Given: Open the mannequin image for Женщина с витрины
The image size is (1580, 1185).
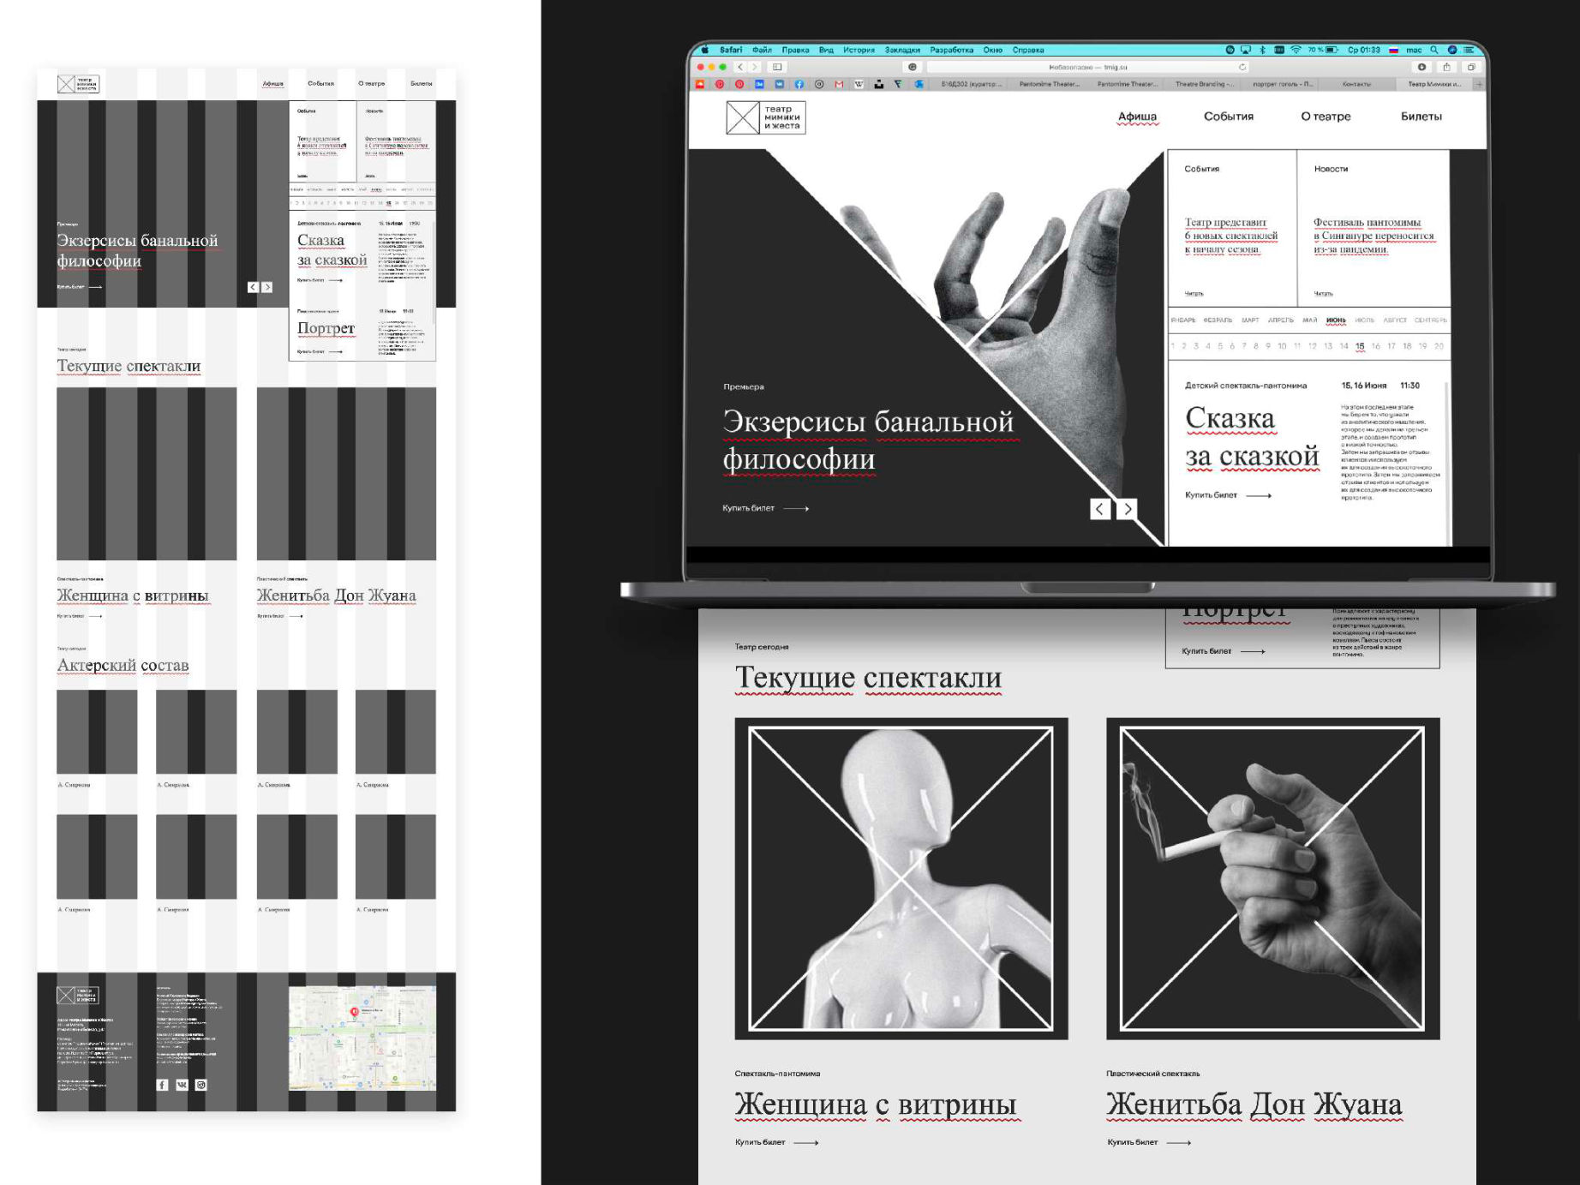Looking at the screenshot, I should click(x=901, y=878).
